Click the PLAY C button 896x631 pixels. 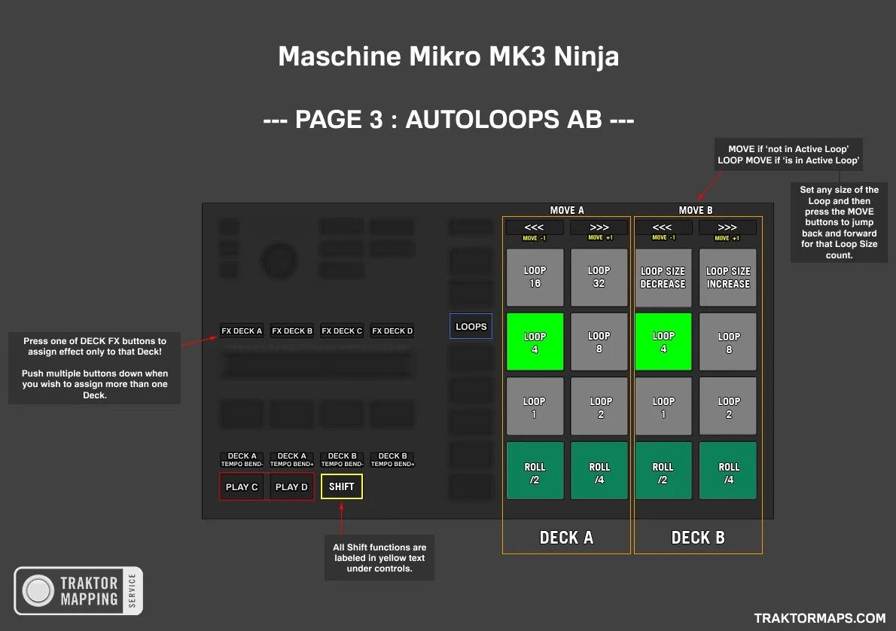click(x=242, y=487)
